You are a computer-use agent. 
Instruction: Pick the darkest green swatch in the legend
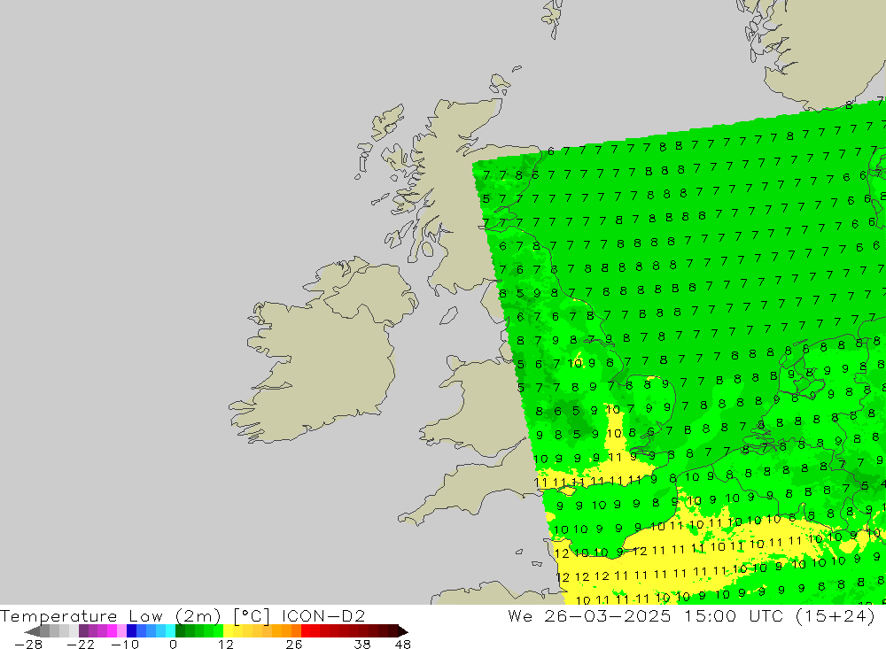click(x=180, y=631)
